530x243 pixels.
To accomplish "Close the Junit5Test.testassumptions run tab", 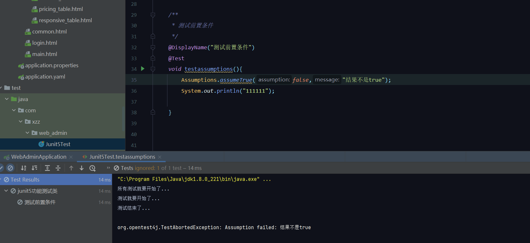I will 160,157.
